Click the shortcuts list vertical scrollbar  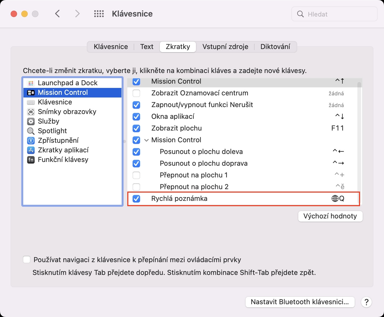[359, 133]
